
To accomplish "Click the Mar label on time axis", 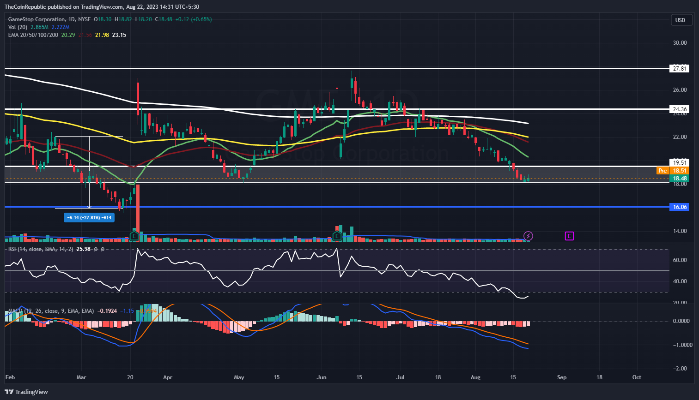I will 81,377.
